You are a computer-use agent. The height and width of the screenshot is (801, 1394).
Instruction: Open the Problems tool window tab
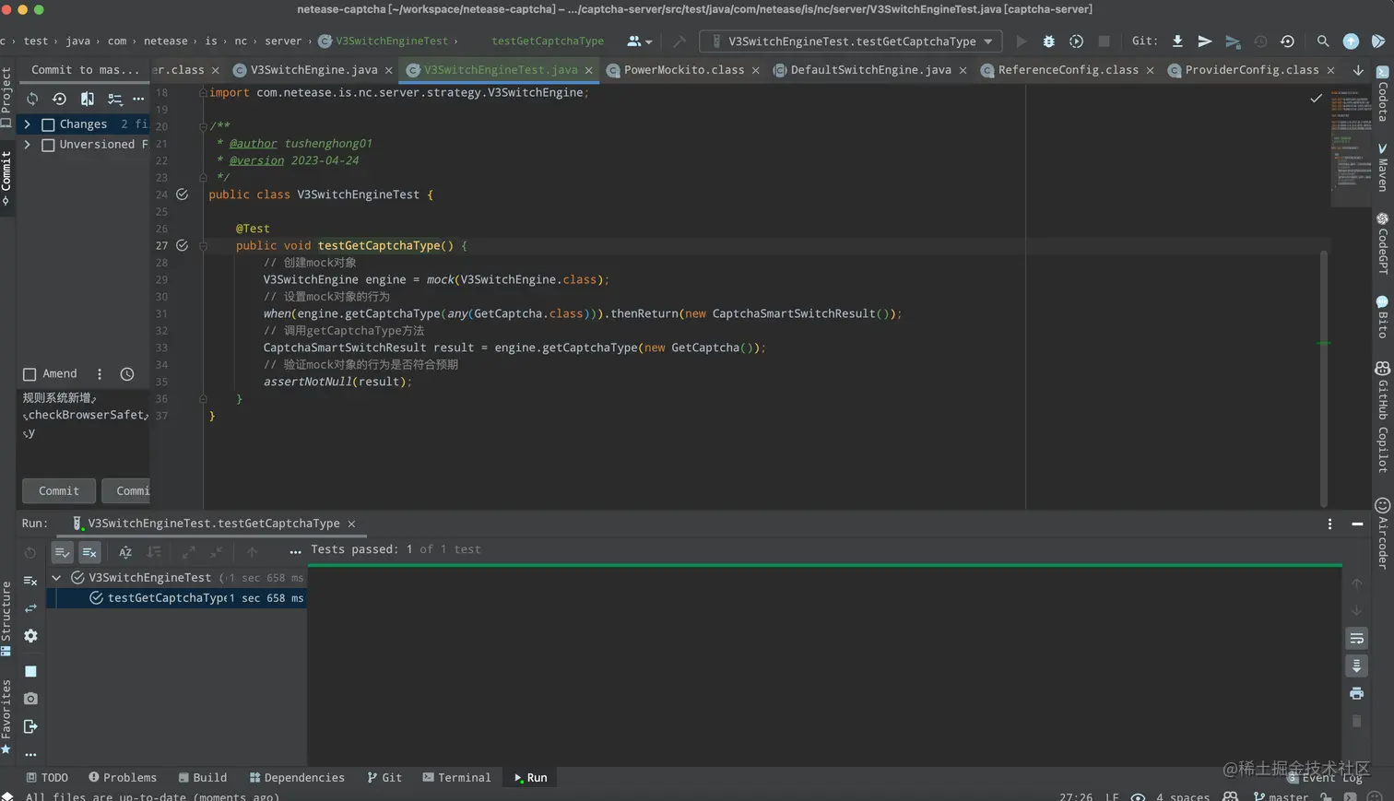tap(123, 778)
